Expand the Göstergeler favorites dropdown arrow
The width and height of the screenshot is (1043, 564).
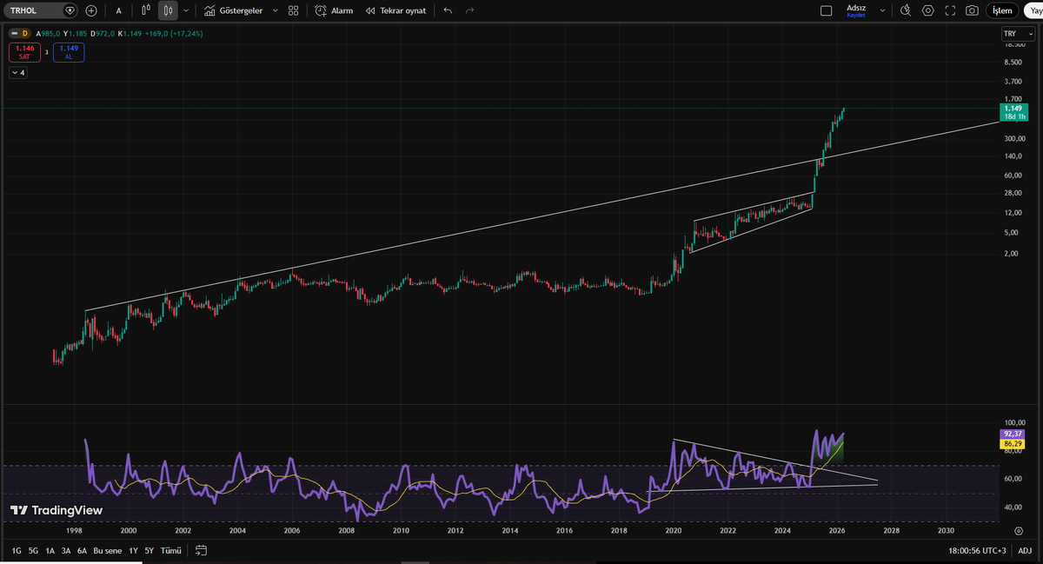[276, 10]
